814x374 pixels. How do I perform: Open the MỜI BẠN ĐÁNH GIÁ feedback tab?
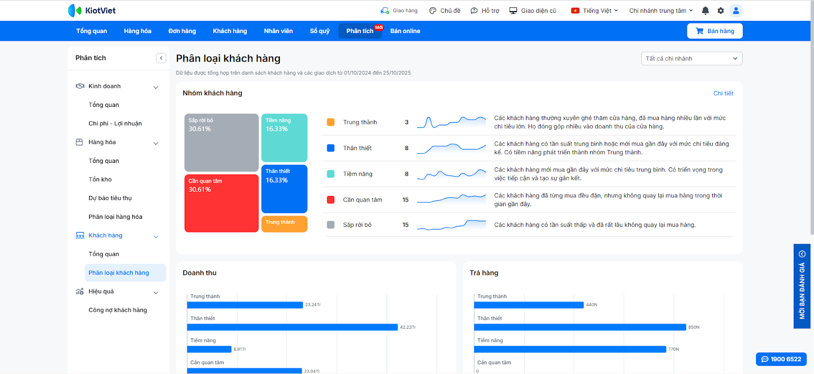pos(802,286)
